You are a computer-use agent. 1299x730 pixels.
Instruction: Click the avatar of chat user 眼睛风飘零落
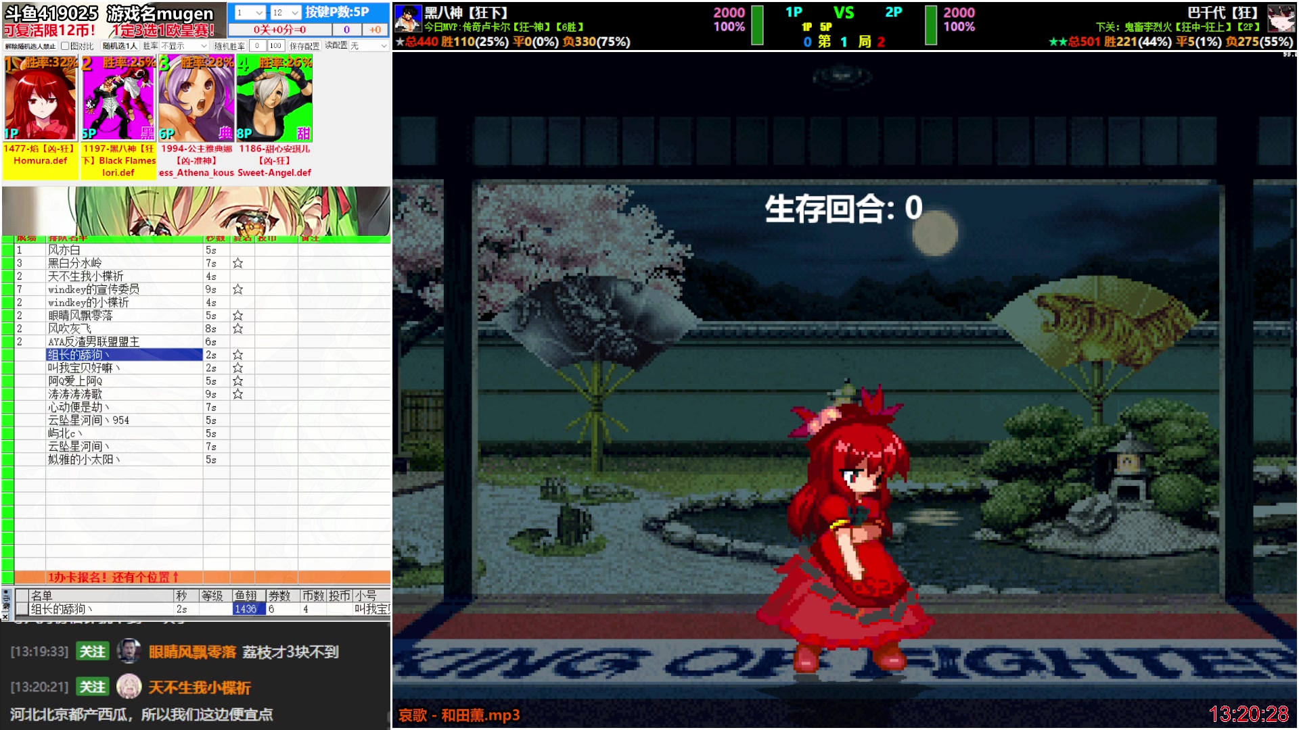pos(129,652)
